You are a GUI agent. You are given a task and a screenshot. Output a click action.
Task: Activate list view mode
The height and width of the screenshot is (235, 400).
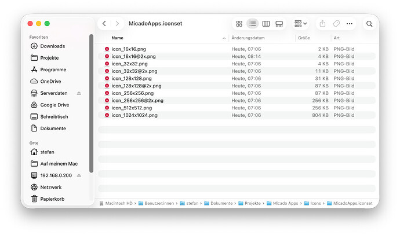(252, 24)
